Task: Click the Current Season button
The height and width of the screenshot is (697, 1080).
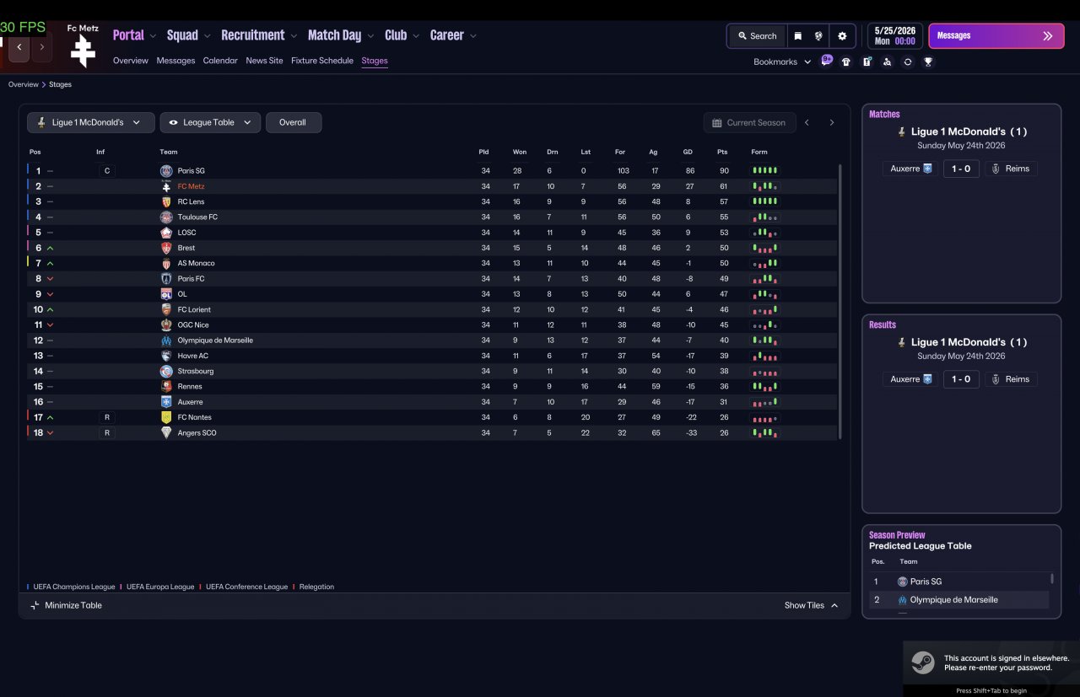Action: point(749,122)
